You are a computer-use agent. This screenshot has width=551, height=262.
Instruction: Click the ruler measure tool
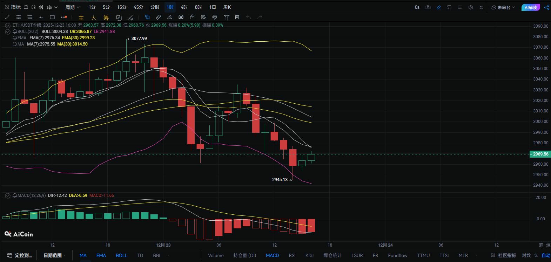tap(159, 17)
